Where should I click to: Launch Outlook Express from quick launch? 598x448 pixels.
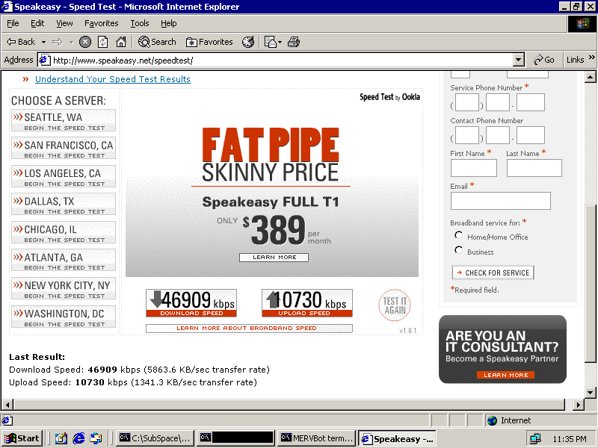pyautogui.click(x=96, y=438)
